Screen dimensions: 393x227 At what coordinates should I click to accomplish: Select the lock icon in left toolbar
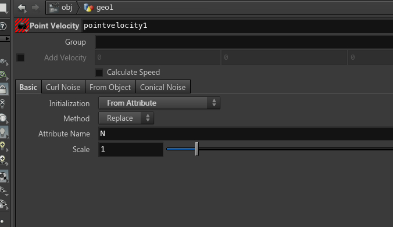(3, 89)
